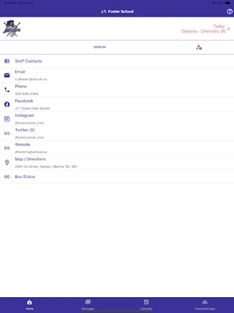The width and height of the screenshot is (234, 313).
Task: Tap the Phone handset icon
Action: [x=7, y=89]
